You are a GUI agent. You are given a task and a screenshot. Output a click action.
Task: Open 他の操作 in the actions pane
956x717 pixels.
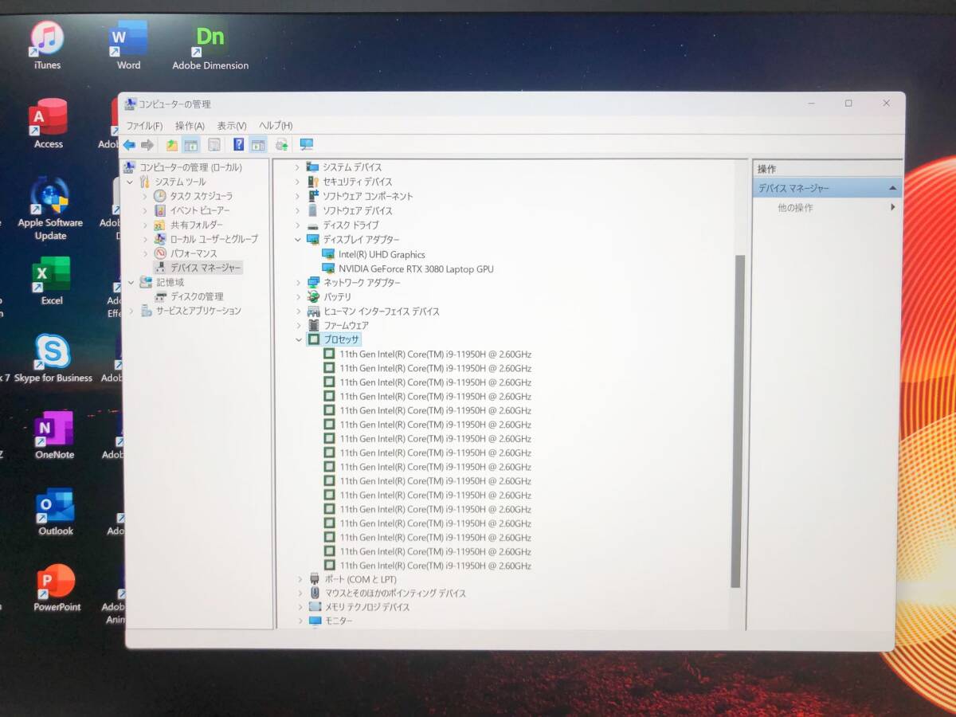[796, 208]
